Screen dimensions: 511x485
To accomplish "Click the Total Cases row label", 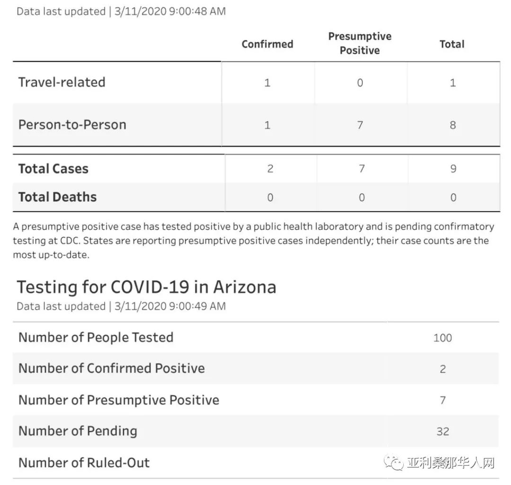I will coord(53,169).
